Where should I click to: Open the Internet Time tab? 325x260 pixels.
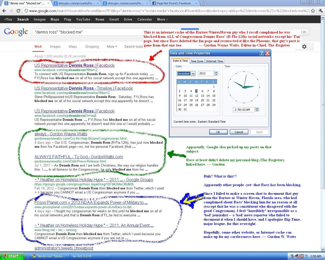(214, 61)
